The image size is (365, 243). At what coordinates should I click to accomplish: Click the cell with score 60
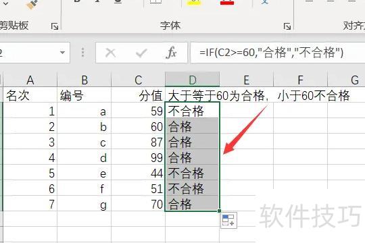[139, 126]
